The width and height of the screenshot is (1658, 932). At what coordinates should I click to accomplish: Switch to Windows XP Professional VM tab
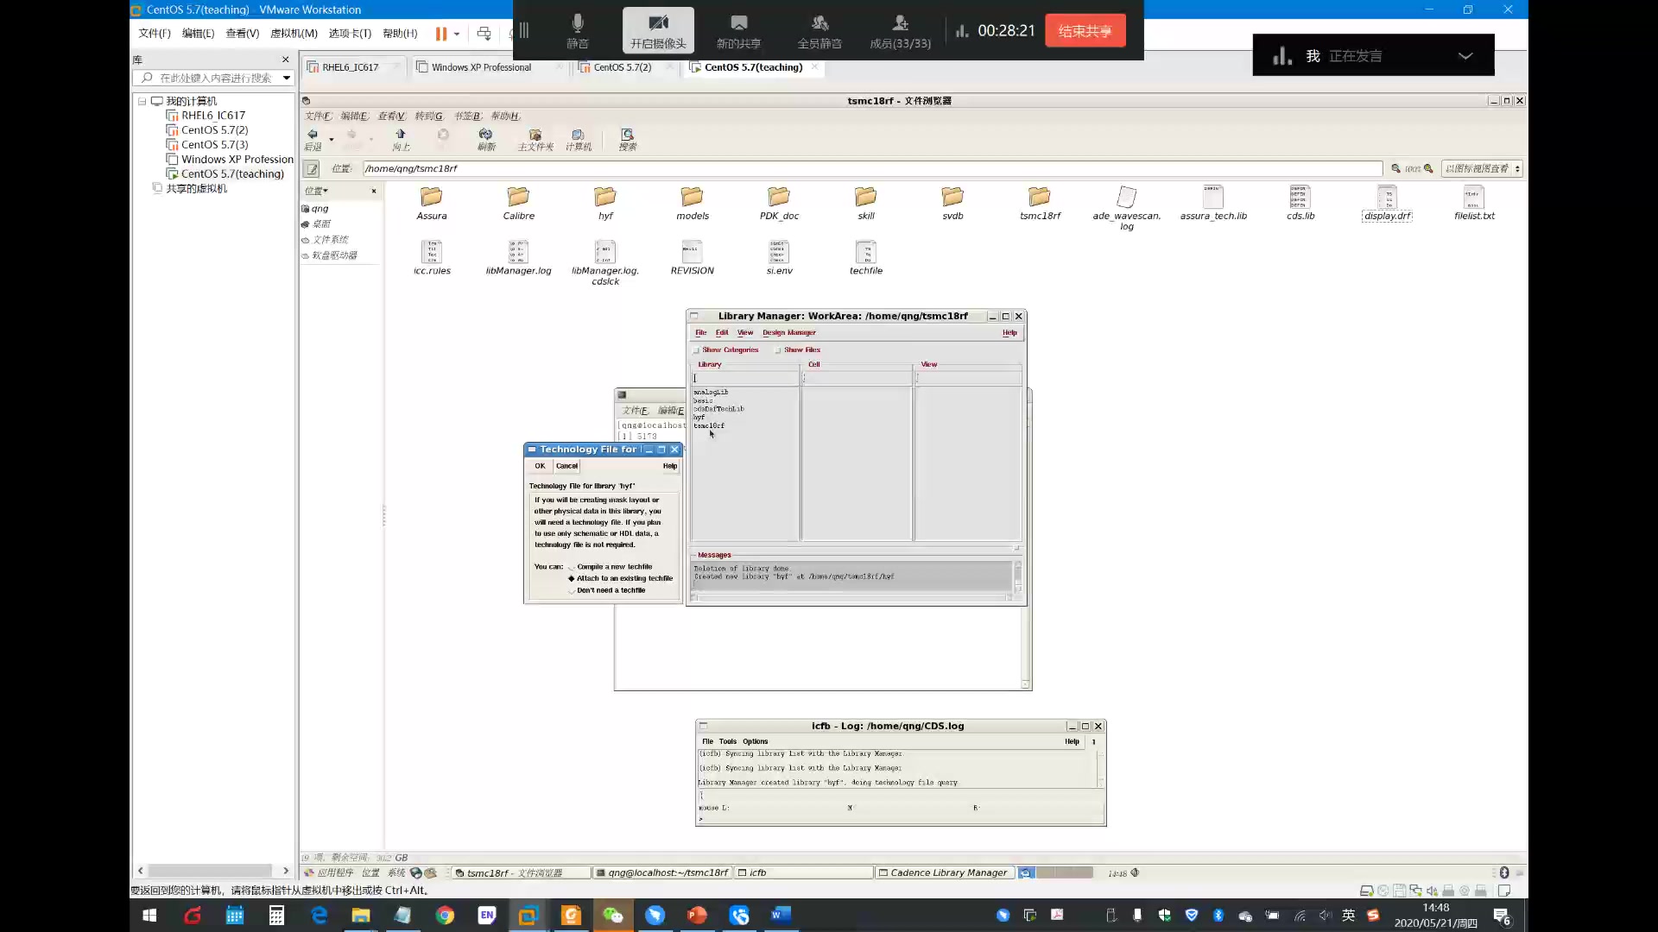[481, 67]
